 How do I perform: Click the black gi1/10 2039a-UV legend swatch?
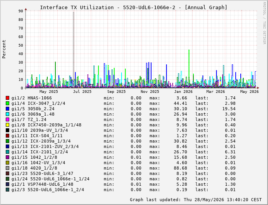[7, 130]
